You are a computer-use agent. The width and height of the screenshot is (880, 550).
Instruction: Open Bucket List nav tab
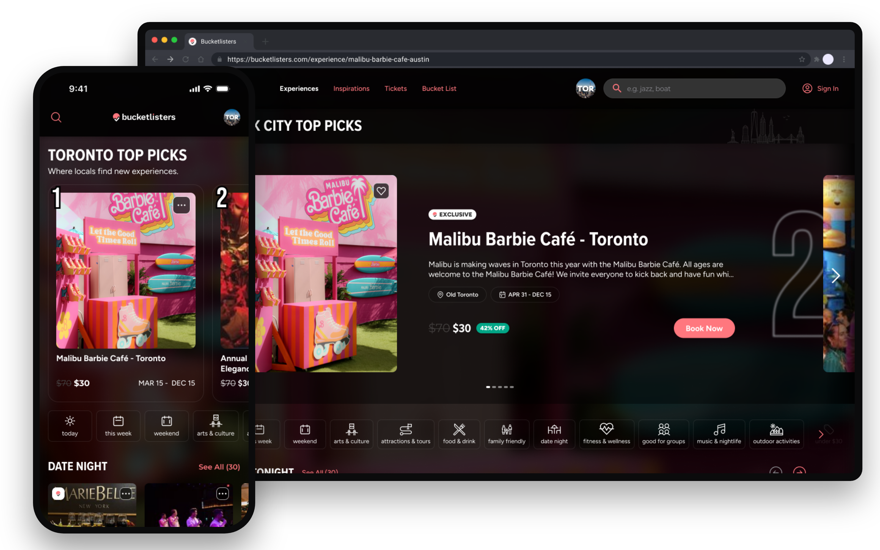coord(439,88)
